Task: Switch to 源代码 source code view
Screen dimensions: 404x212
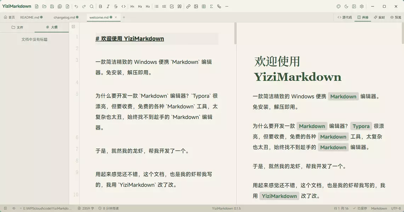Action: 345,17
